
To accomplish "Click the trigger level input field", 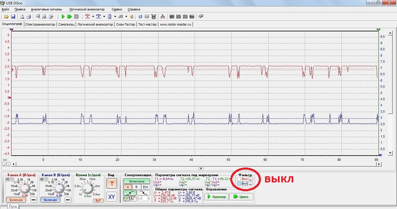I will 141,199.
